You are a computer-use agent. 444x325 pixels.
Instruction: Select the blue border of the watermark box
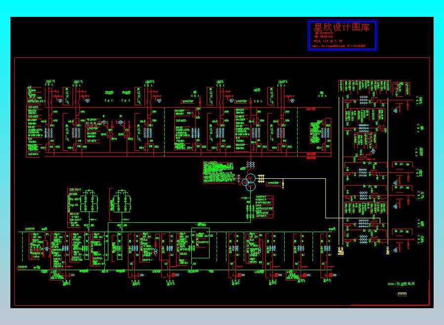click(x=342, y=35)
